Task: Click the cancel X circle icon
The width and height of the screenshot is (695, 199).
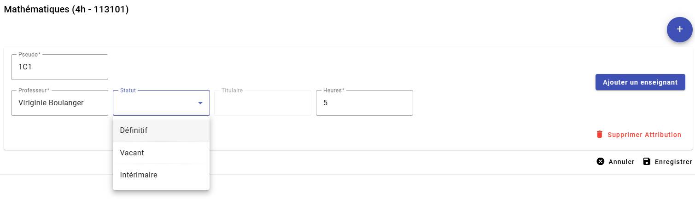Action: click(x=600, y=162)
